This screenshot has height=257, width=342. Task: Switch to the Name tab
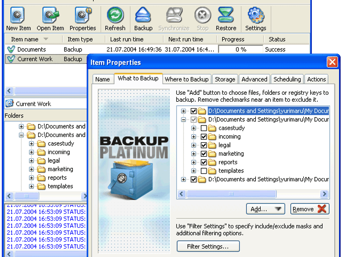point(103,79)
